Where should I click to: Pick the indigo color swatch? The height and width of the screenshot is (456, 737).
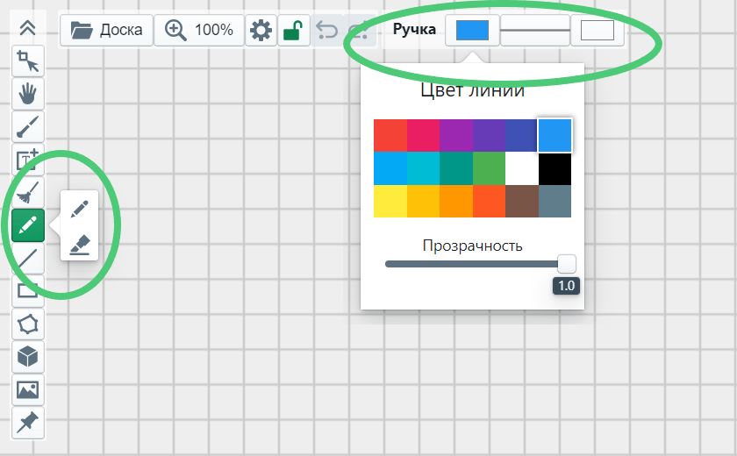(x=521, y=135)
